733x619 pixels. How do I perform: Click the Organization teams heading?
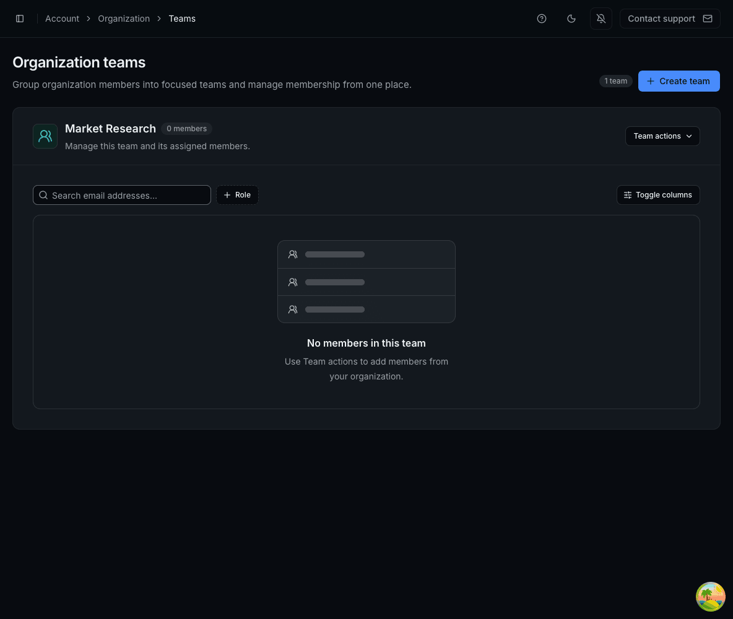79,62
